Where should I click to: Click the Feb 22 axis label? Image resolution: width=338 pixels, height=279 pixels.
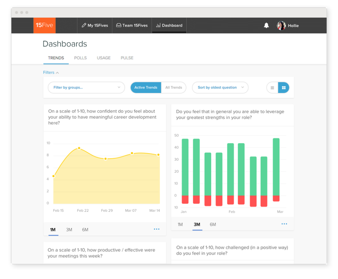[x=83, y=210]
